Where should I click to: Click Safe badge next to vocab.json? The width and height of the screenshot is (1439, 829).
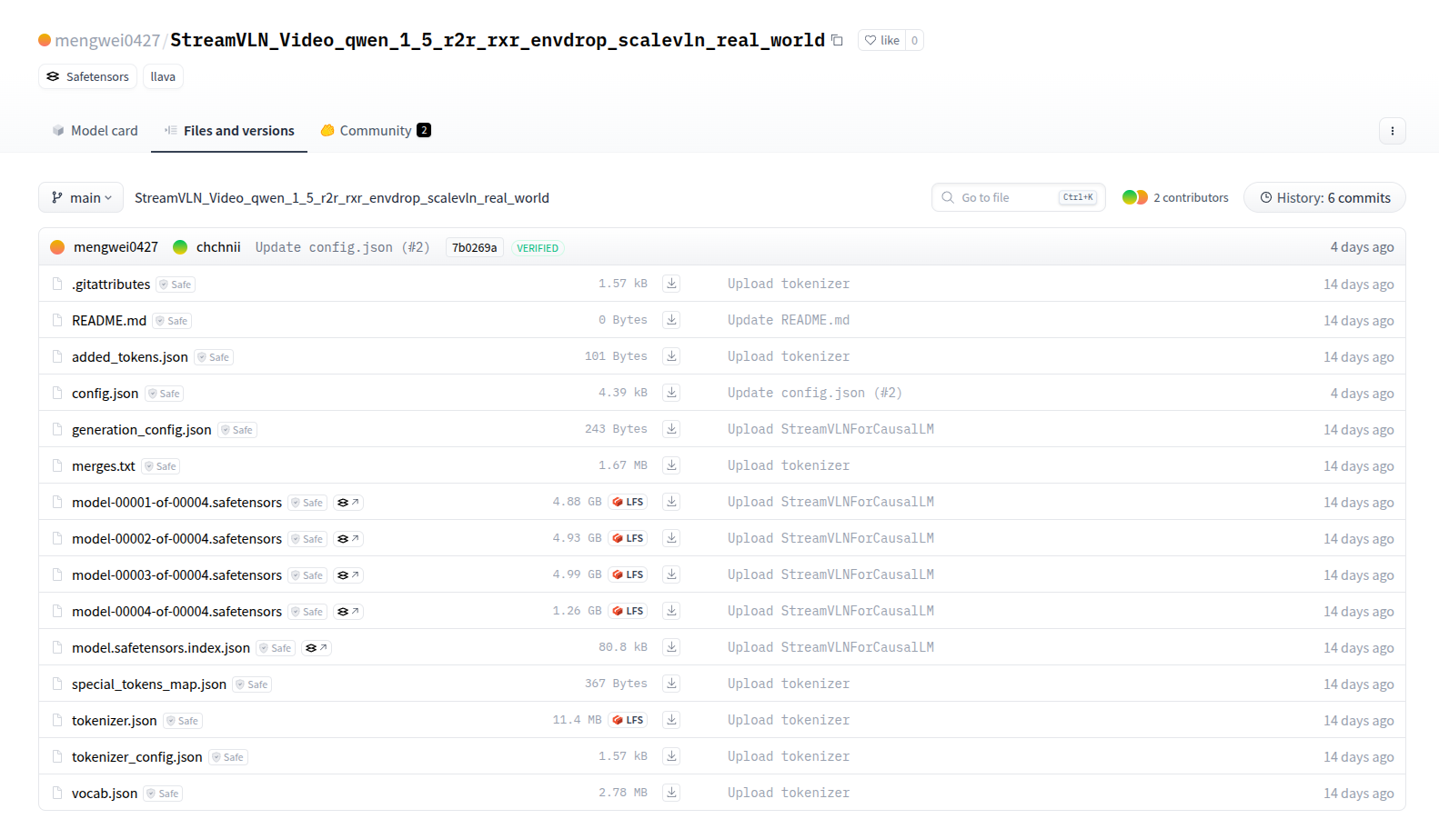(164, 794)
